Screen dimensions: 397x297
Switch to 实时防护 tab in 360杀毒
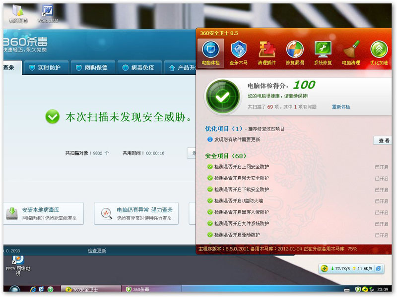pyautogui.click(x=45, y=68)
